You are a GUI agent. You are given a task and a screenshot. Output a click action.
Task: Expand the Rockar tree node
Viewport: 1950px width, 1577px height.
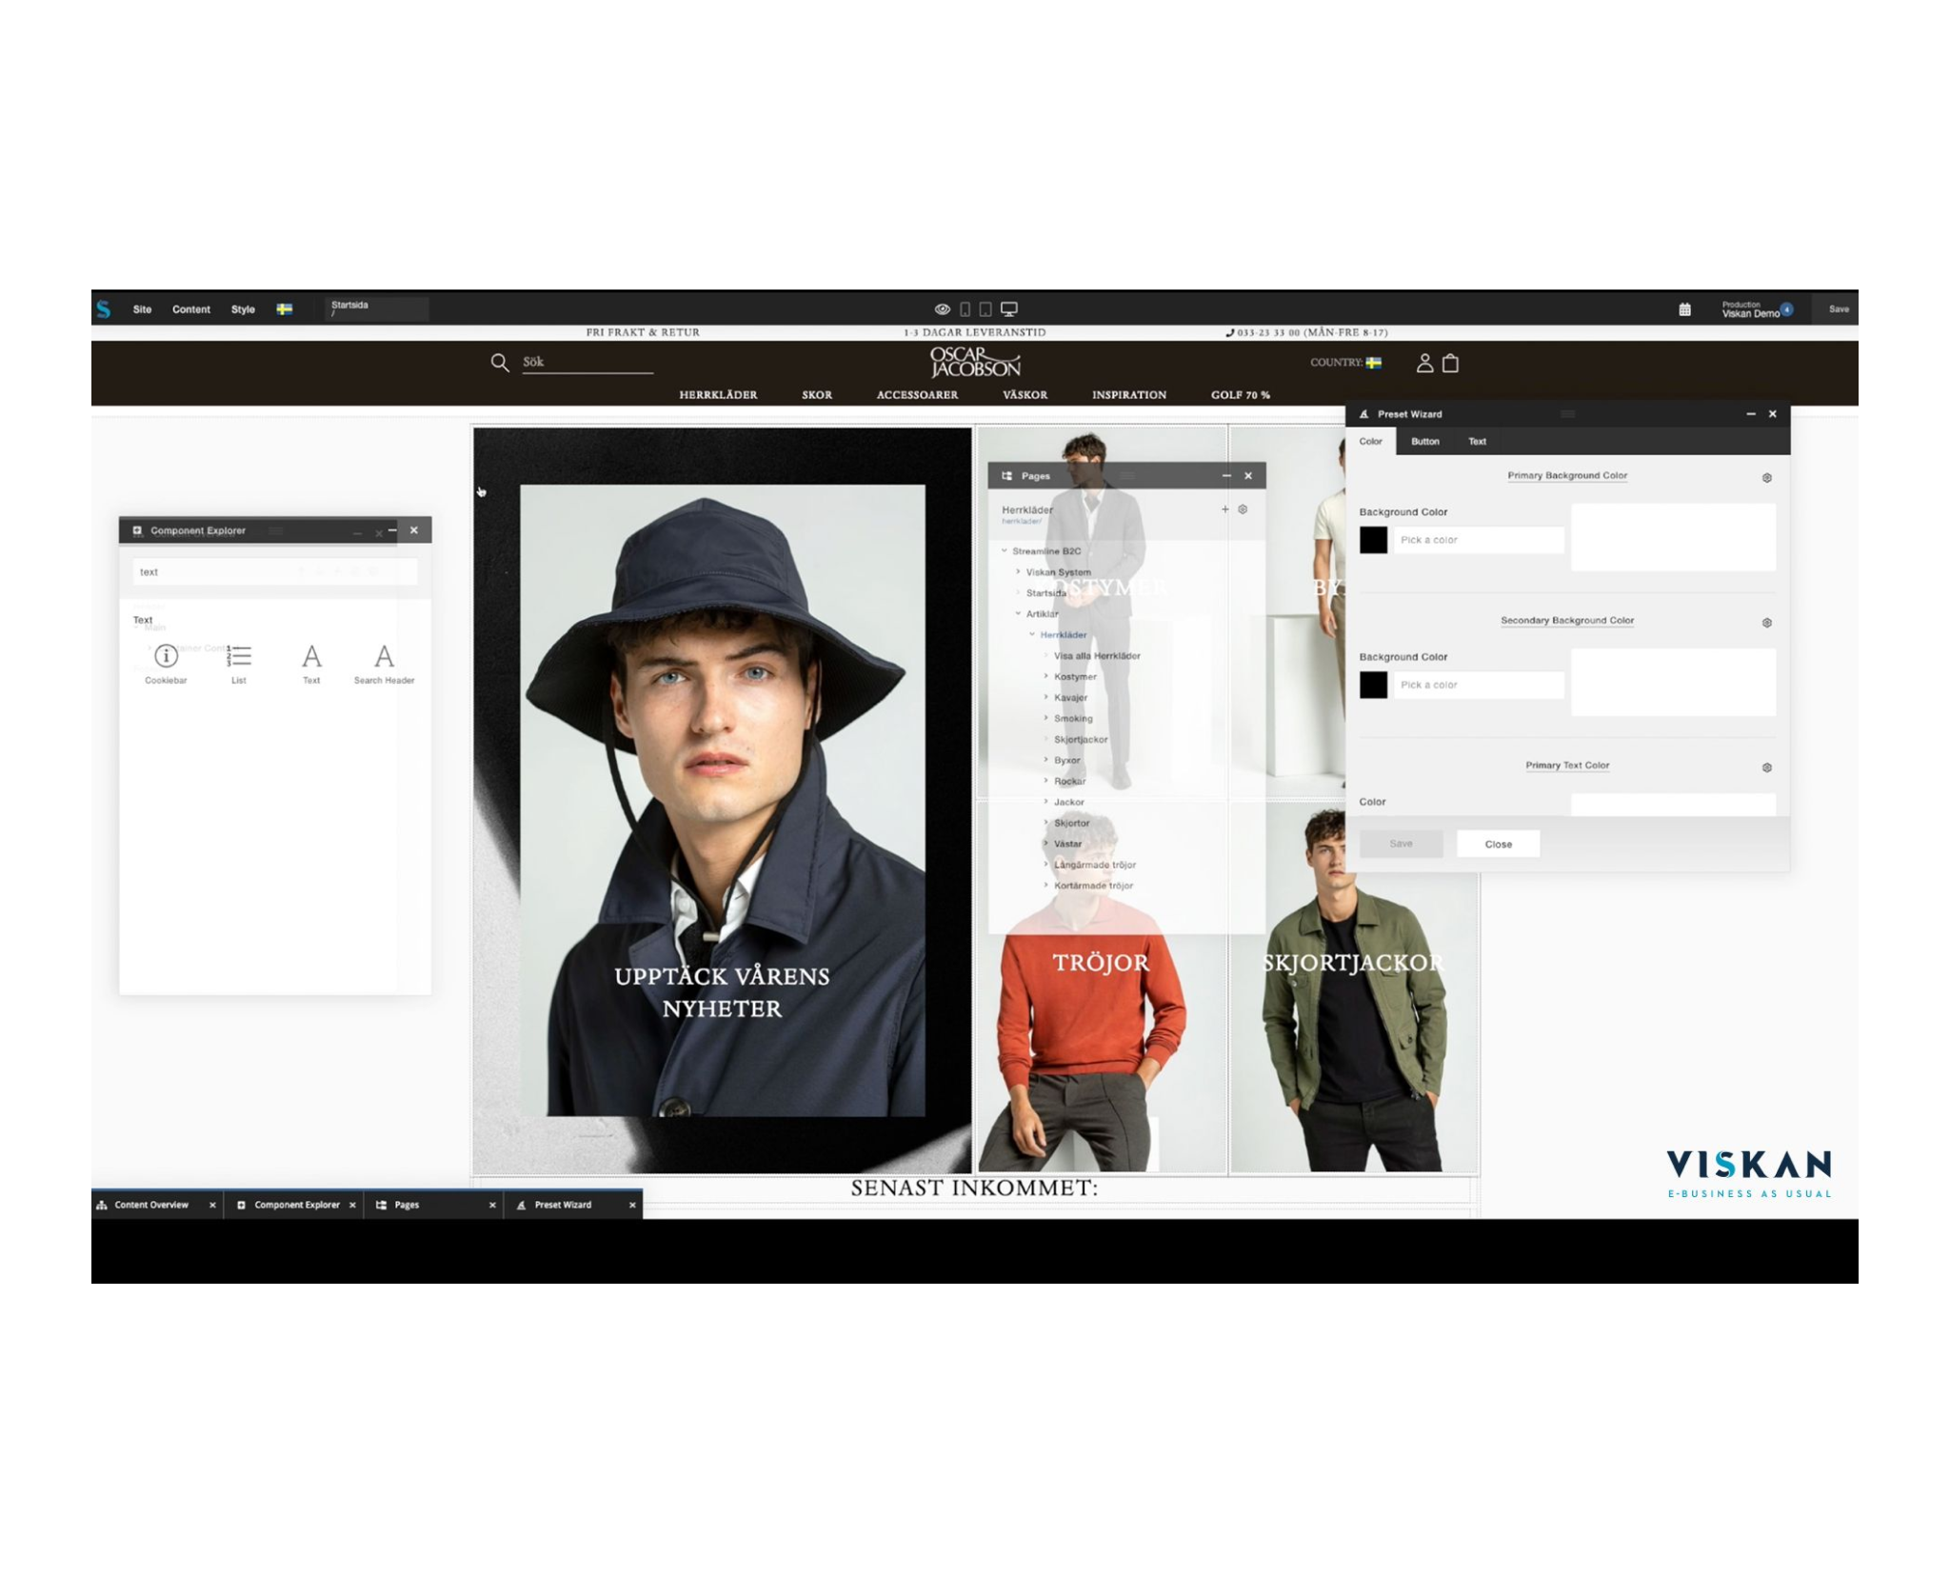(1045, 782)
